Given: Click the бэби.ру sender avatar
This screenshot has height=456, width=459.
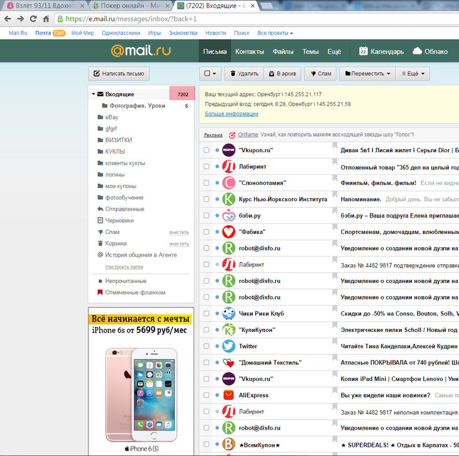Looking at the screenshot, I should click(x=228, y=215).
